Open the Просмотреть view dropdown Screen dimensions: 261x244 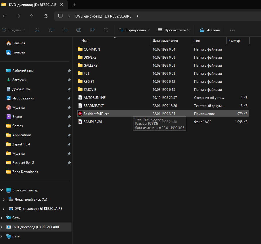pyautogui.click(x=174, y=30)
